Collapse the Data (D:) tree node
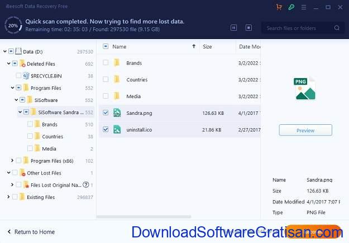349x243 pixels. (x=5, y=51)
